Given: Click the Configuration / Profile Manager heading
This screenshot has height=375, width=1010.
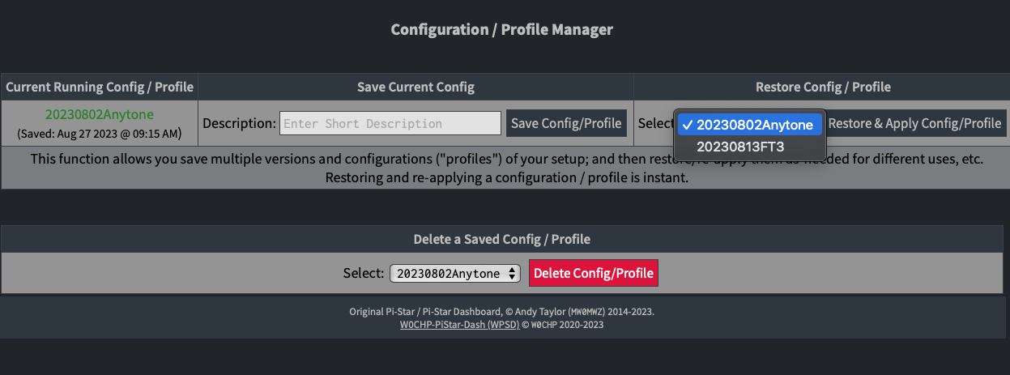Looking at the screenshot, I should pyautogui.click(x=501, y=30).
